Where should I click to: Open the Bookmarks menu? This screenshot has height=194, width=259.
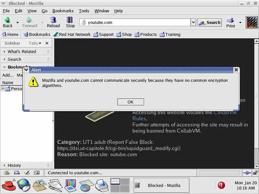[63, 11]
